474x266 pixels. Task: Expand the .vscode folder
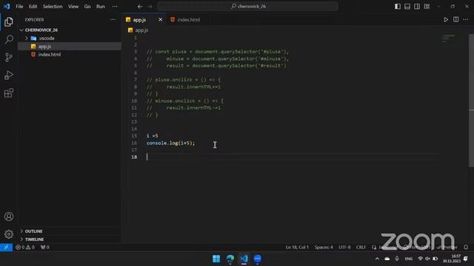27,38
